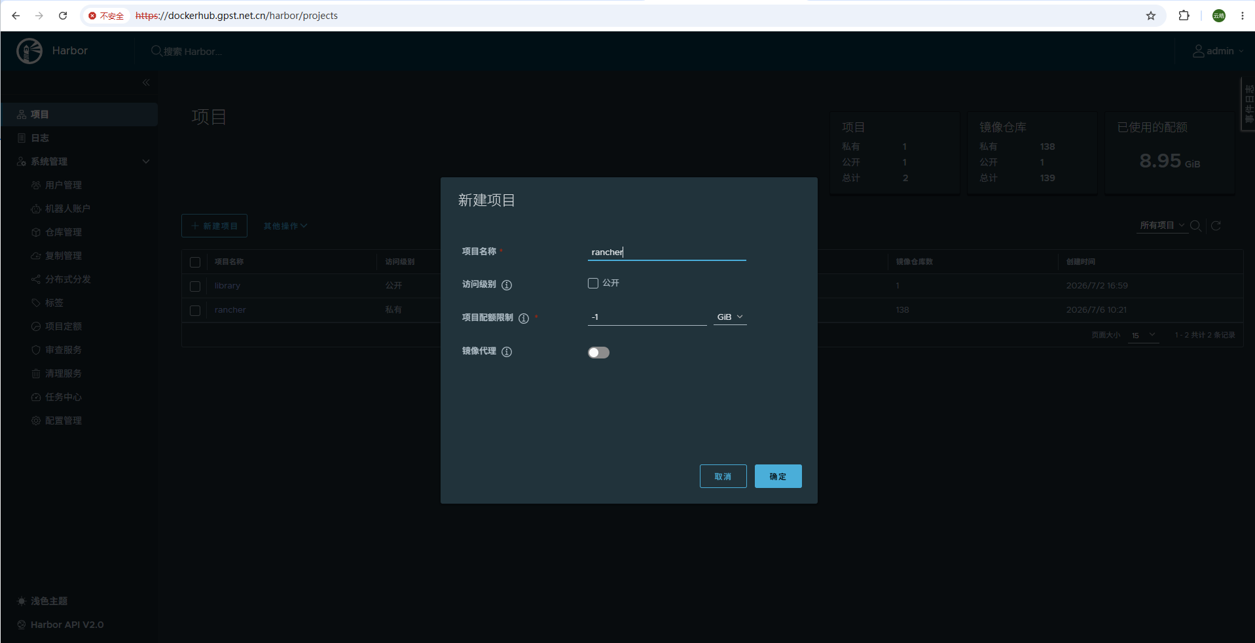Open Harbor API V2.0 link
This screenshot has height=643, width=1255.
tap(67, 625)
